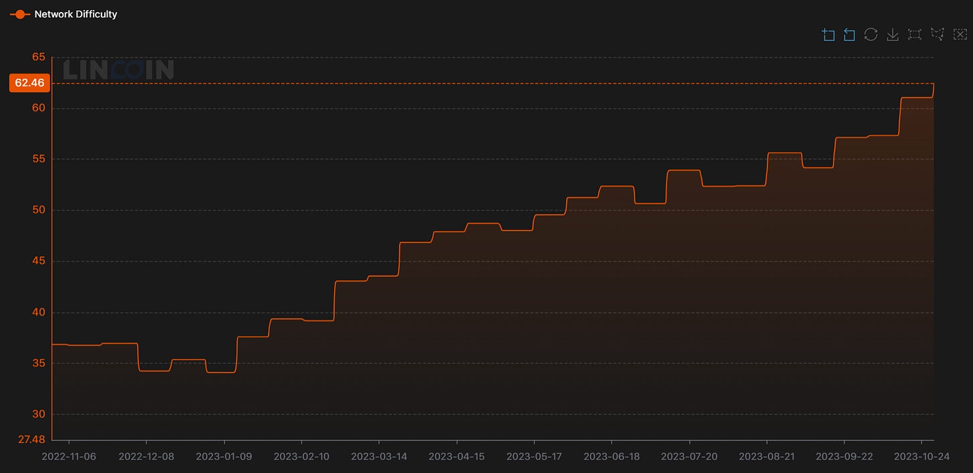The width and height of the screenshot is (973, 473).
Task: Click the 30 y-axis label
Action: pos(39,414)
